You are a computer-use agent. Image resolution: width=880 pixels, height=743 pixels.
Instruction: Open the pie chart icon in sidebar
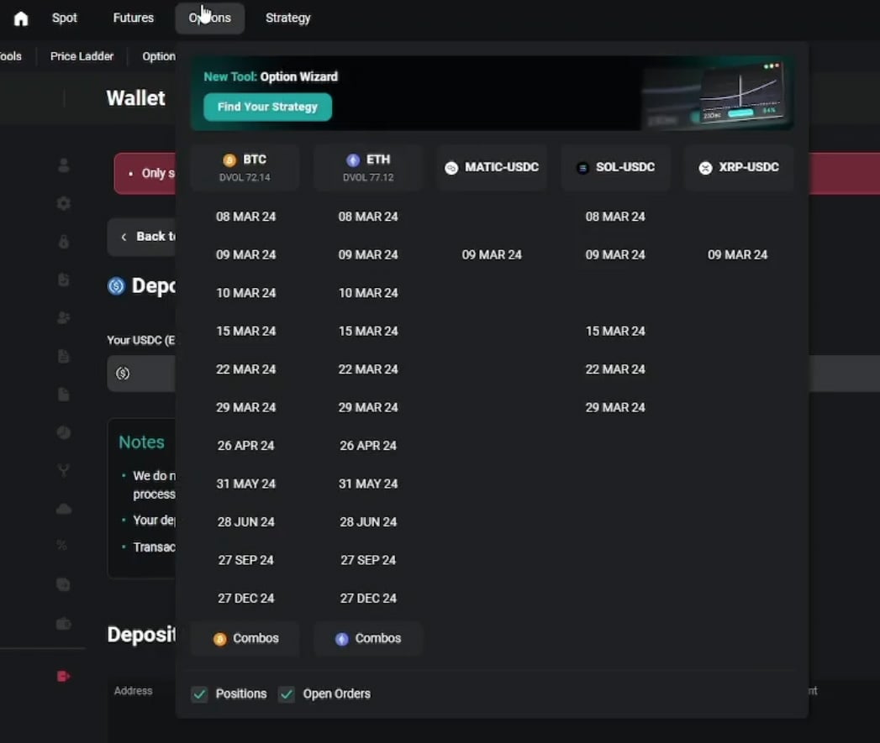pos(63,432)
